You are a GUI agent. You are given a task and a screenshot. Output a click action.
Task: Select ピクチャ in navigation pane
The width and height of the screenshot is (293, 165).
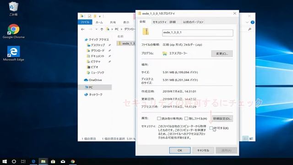point(94,61)
